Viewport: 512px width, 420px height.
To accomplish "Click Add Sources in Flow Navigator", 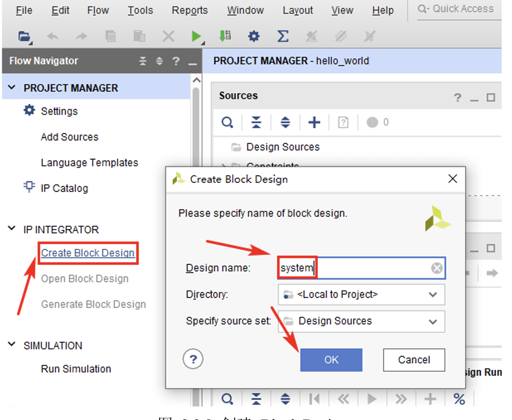I will click(70, 137).
